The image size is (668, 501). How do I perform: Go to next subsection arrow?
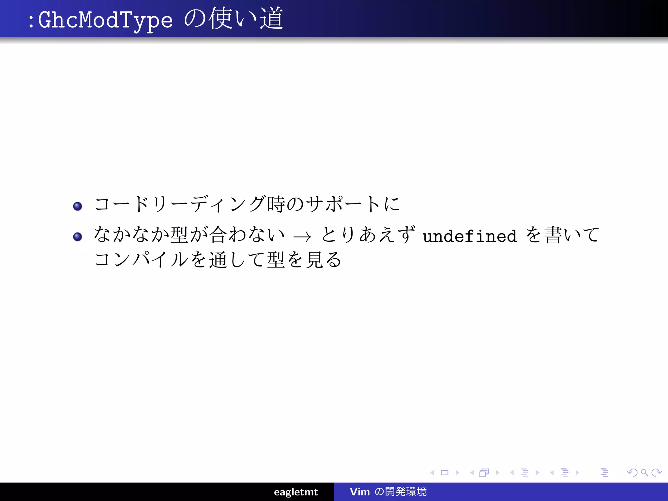coord(538,473)
